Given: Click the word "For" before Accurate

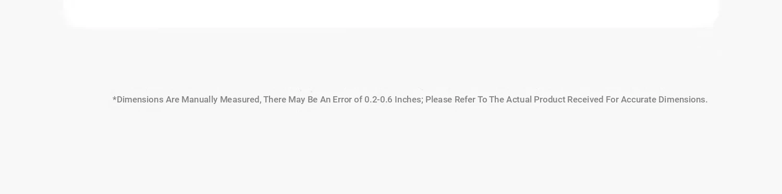Looking at the screenshot, I should [x=612, y=99].
